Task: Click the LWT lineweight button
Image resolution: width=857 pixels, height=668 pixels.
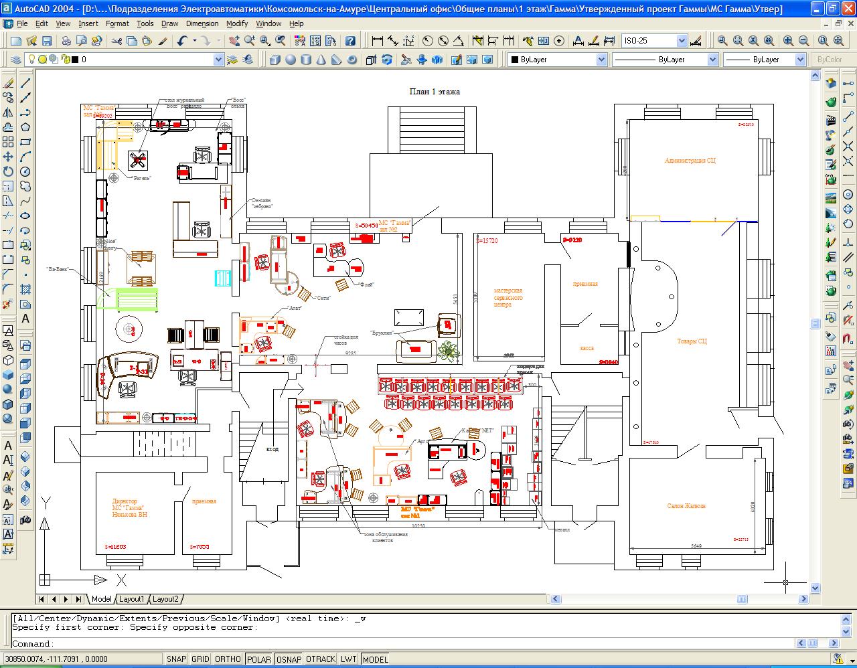Action: (x=349, y=659)
